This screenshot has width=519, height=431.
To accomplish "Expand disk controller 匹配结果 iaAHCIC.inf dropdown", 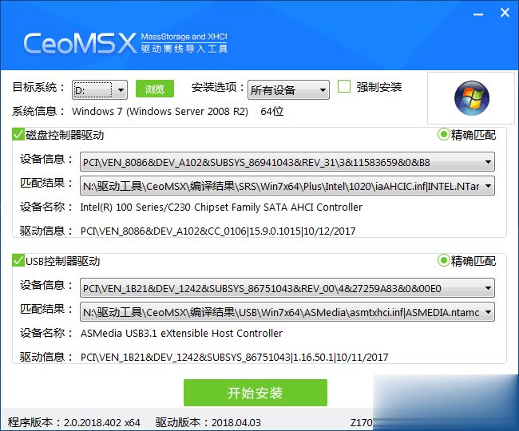I will pos(287,186).
